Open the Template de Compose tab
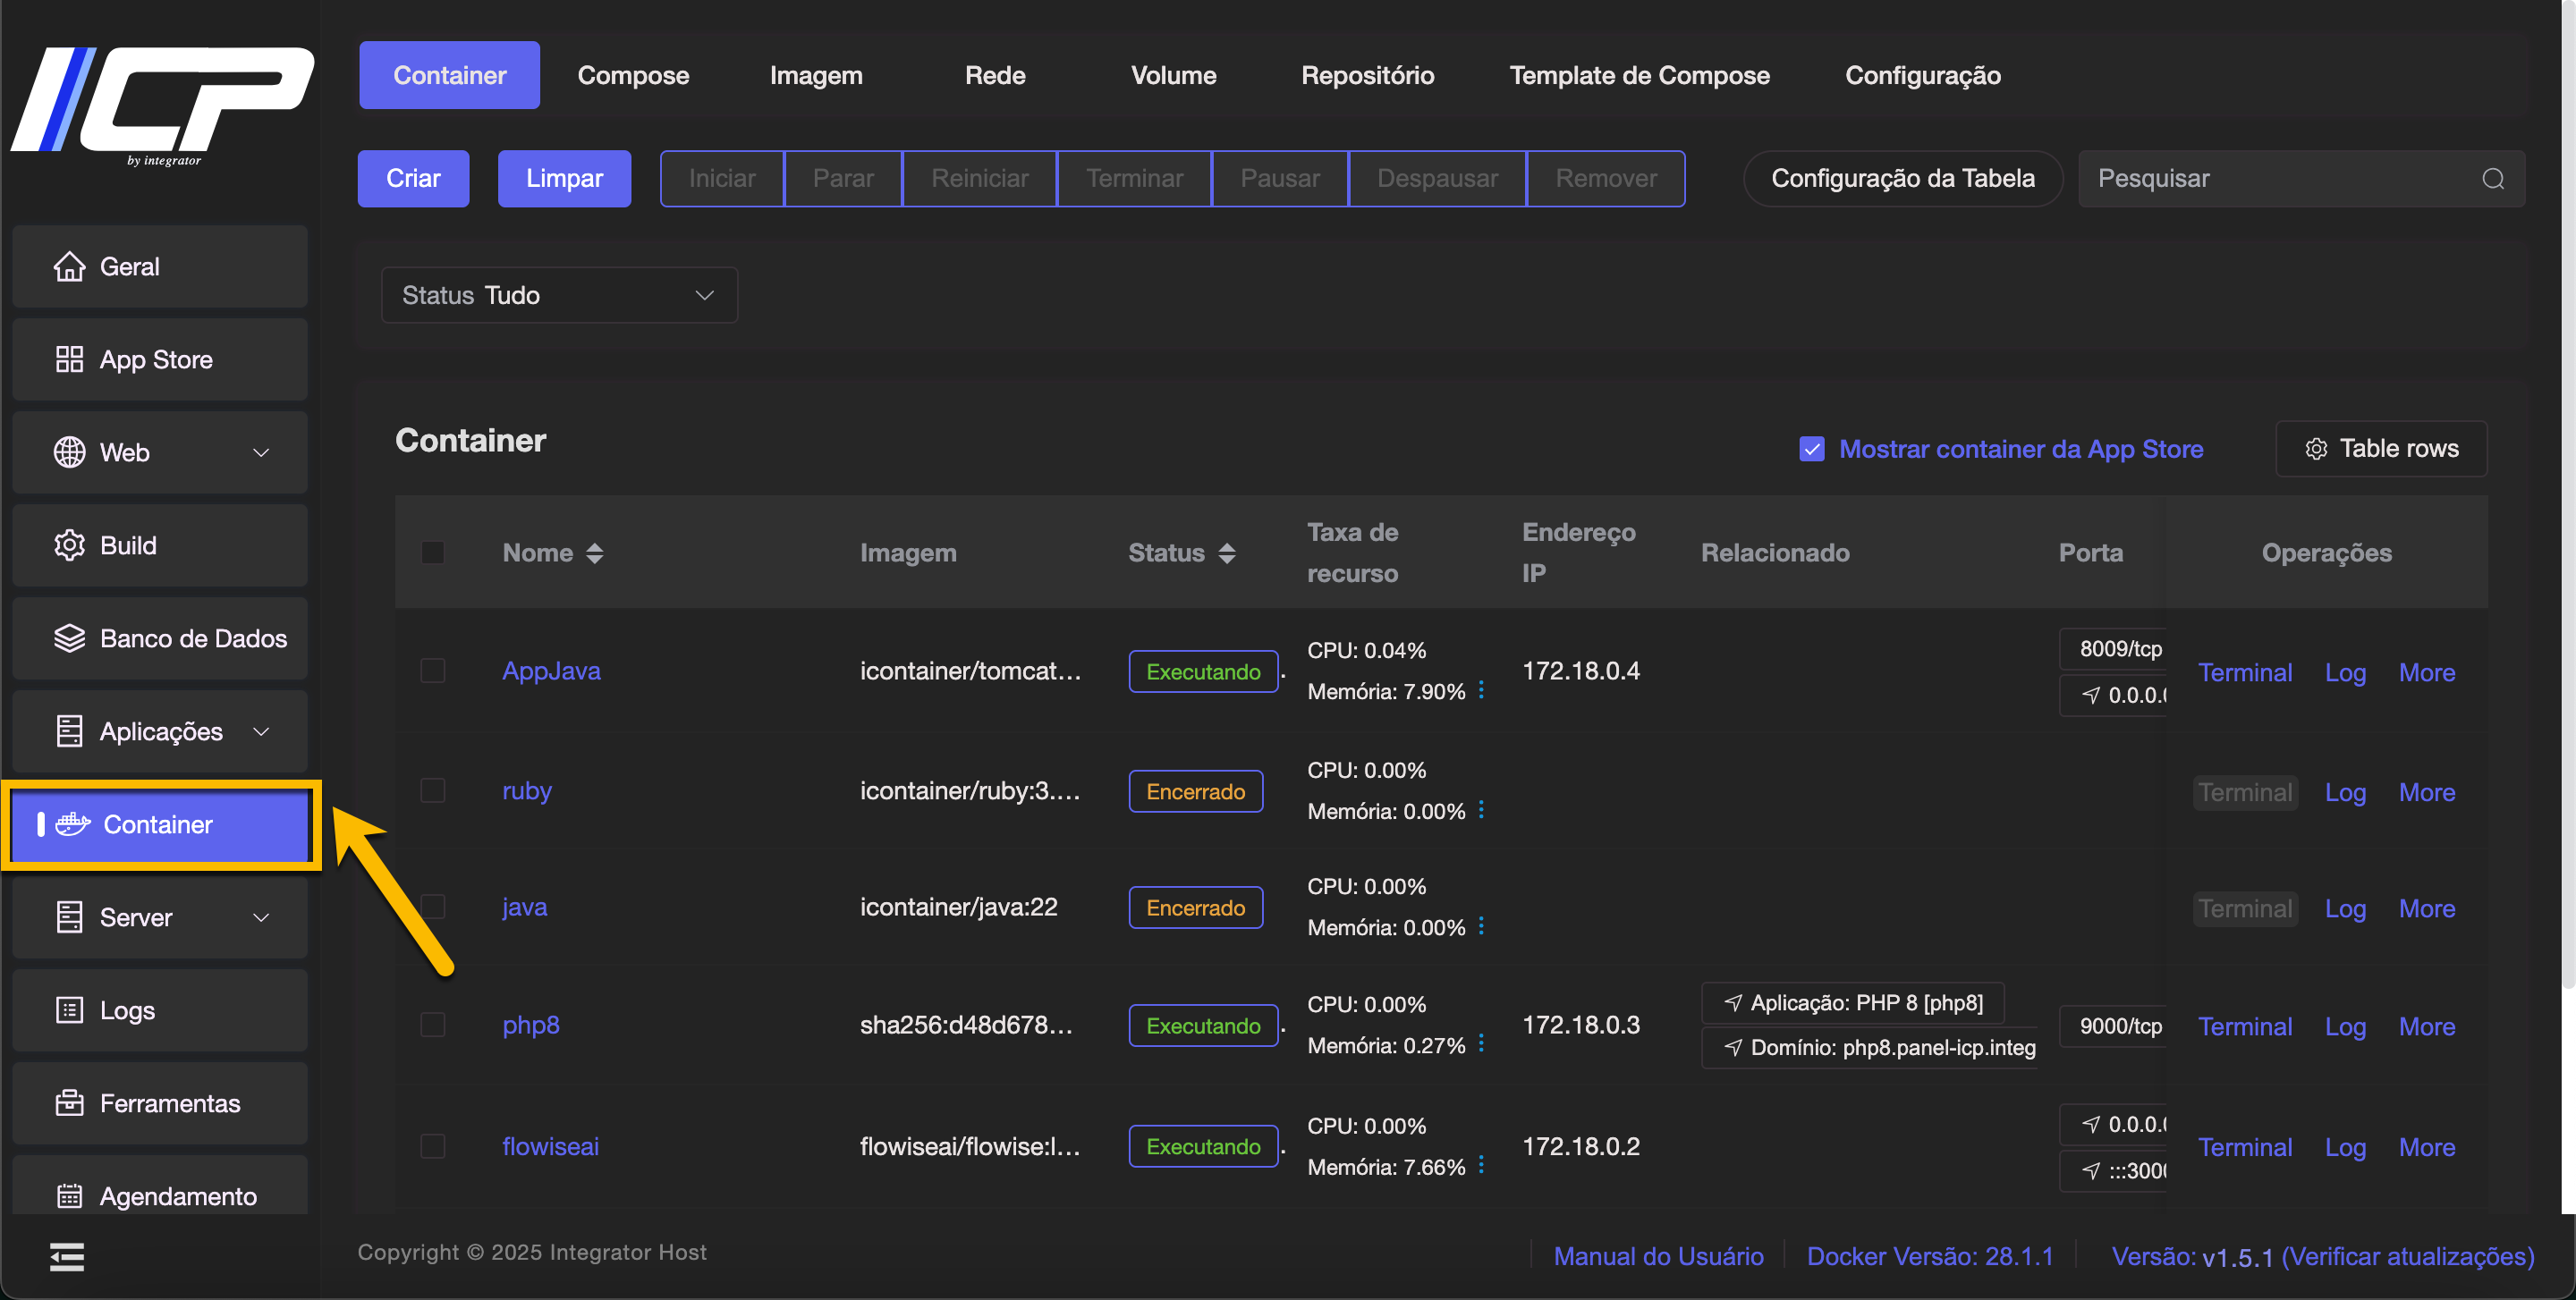This screenshot has height=1300, width=2576. [x=1639, y=75]
